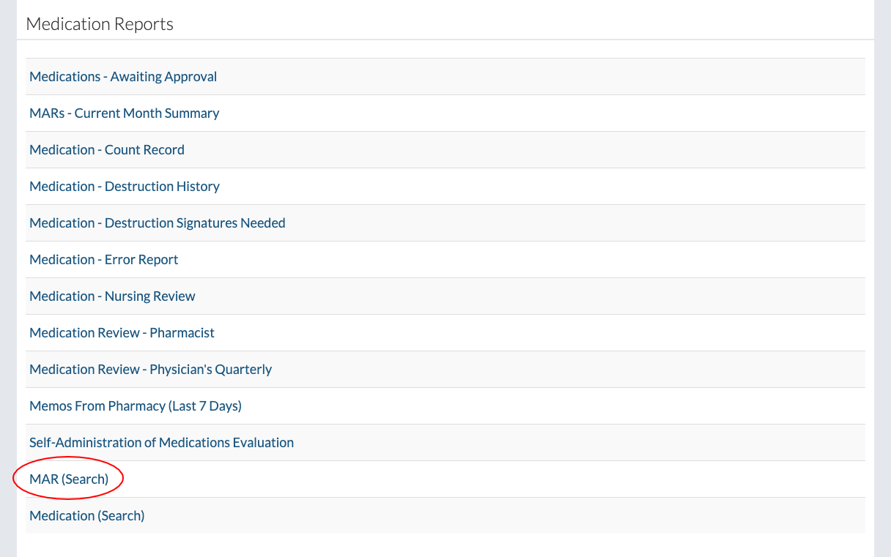
Task: Click blank space in the Error Report row
Action: (x=513, y=260)
